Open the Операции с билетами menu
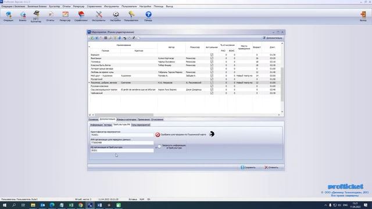 point(13,6)
